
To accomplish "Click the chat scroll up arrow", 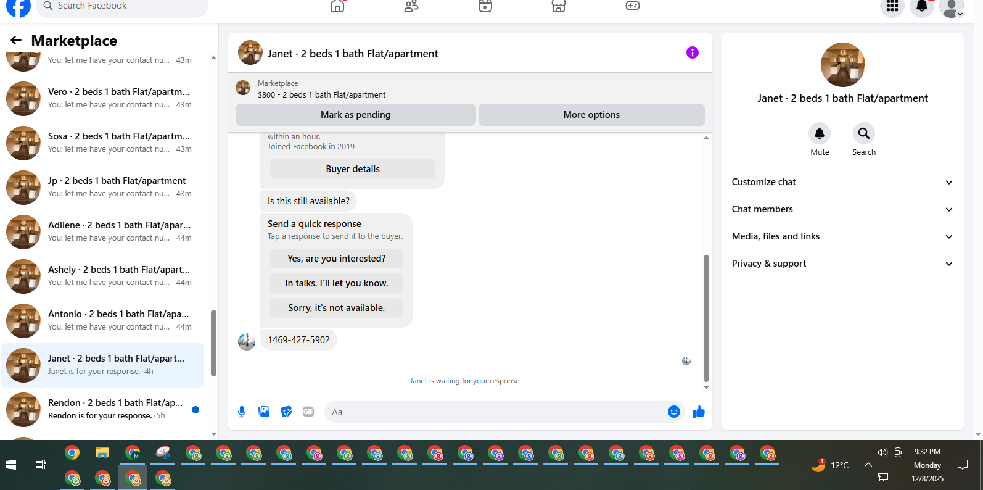I will 706,138.
